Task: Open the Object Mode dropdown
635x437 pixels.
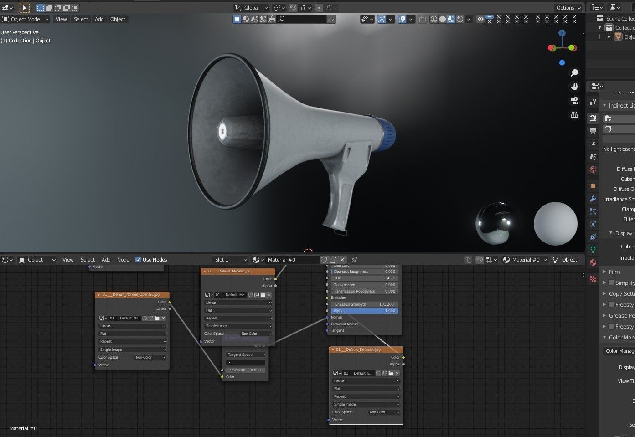Action: 25,19
